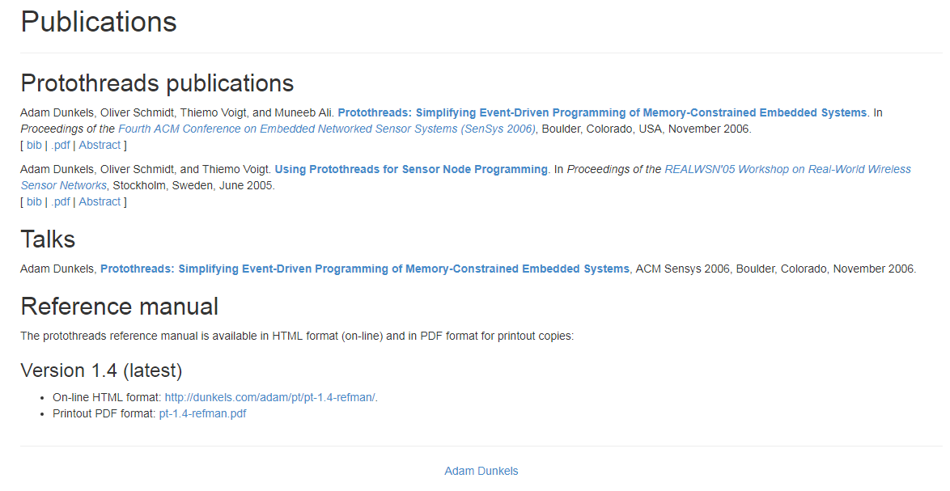Image resolution: width=950 pixels, height=491 pixels.
Task: Click the reference manual description paragraph
Action: pyautogui.click(x=297, y=336)
